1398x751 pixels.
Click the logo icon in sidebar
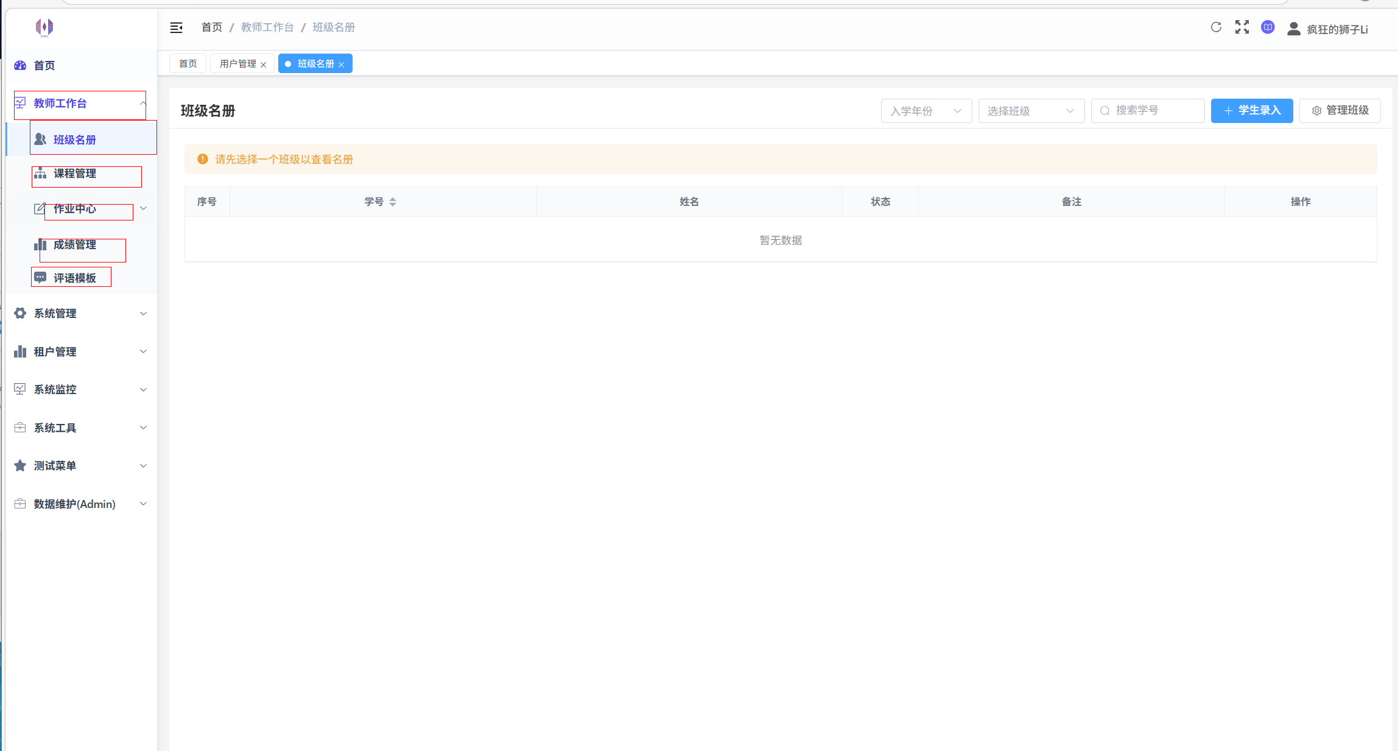click(x=44, y=27)
